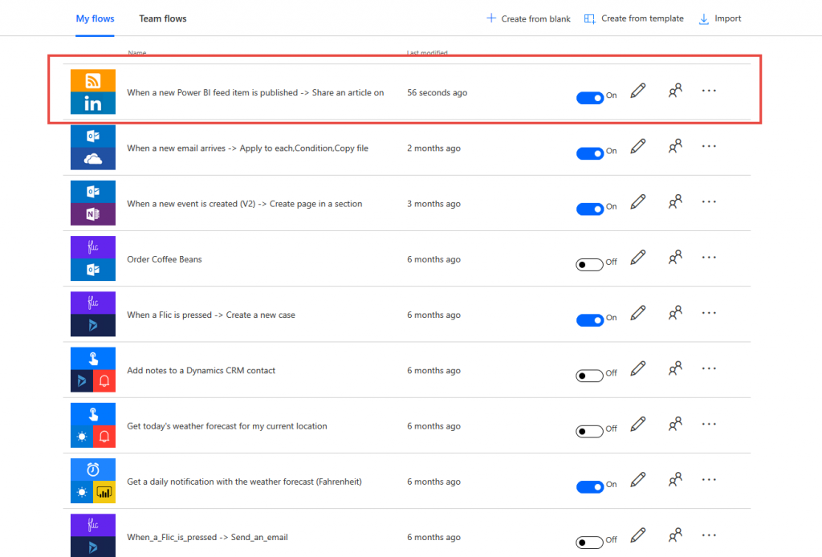Expand more options for new email arrives flow
This screenshot has height=557, width=822.
coord(709,147)
